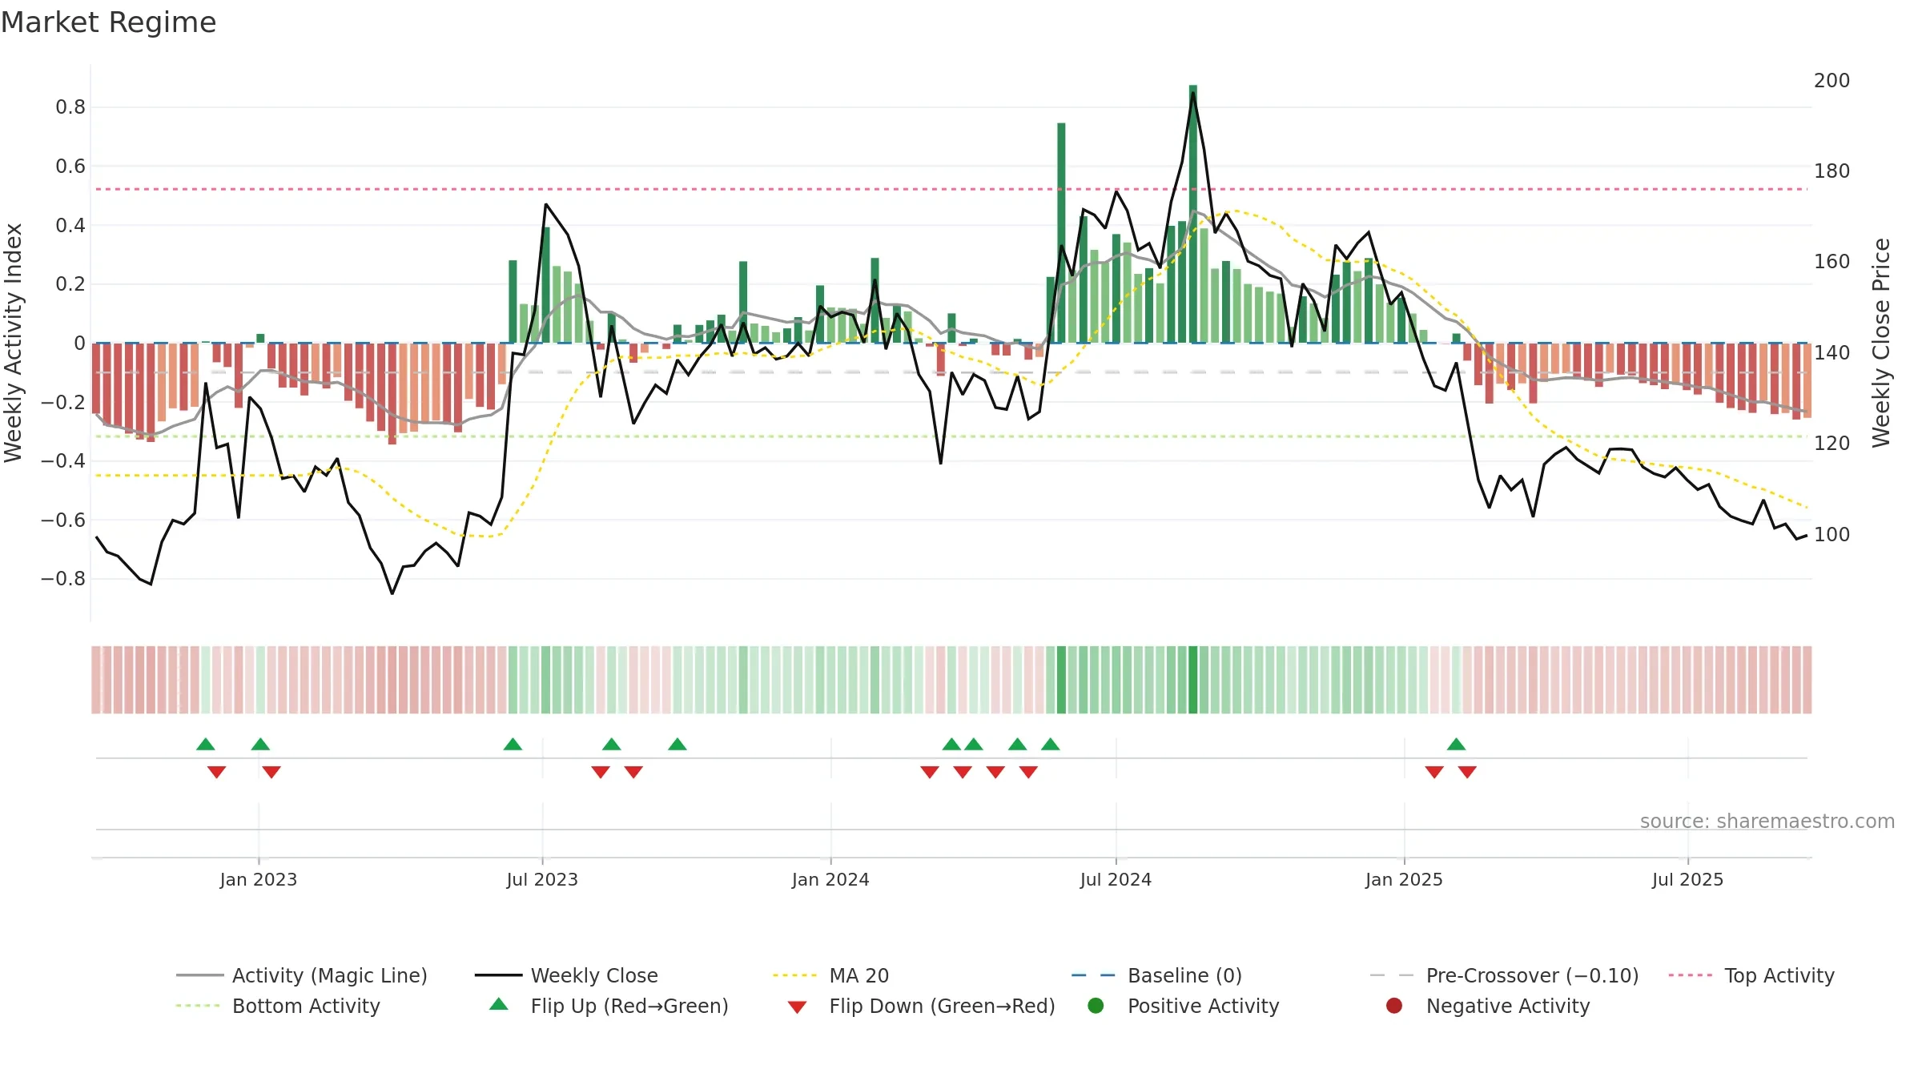Click the 0.8 activity axis tick label

[70, 106]
